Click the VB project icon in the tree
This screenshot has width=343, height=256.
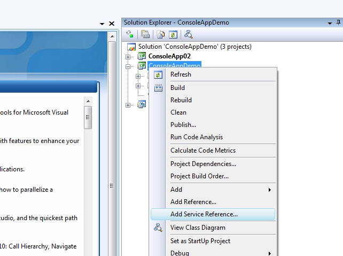pos(142,104)
